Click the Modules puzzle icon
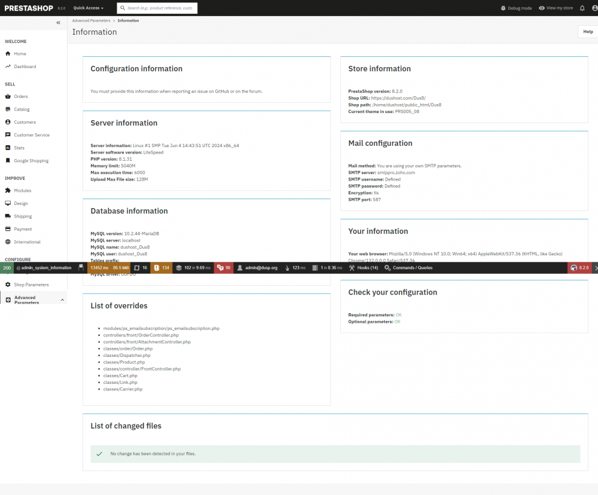This screenshot has width=598, height=495. click(8, 190)
